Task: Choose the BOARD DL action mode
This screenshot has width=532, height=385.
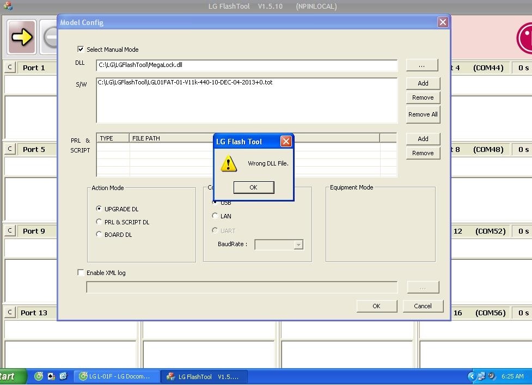Action: pos(99,235)
